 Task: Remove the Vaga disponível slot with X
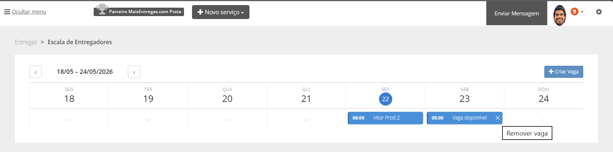click(498, 118)
